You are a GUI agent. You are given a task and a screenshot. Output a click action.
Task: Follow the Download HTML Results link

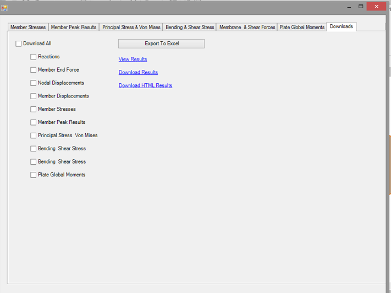(145, 86)
